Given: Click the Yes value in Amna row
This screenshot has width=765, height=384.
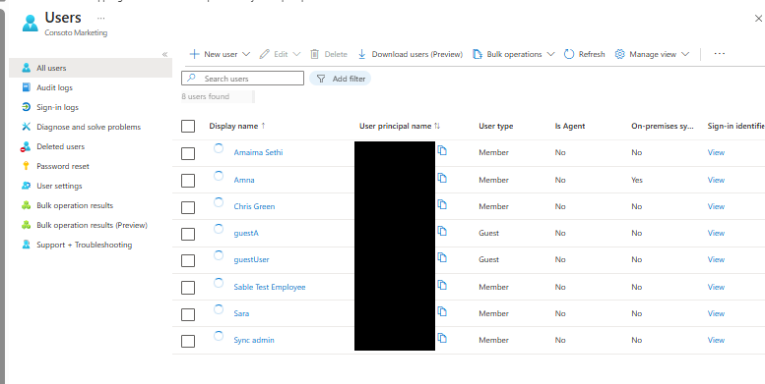Looking at the screenshot, I should 637,180.
